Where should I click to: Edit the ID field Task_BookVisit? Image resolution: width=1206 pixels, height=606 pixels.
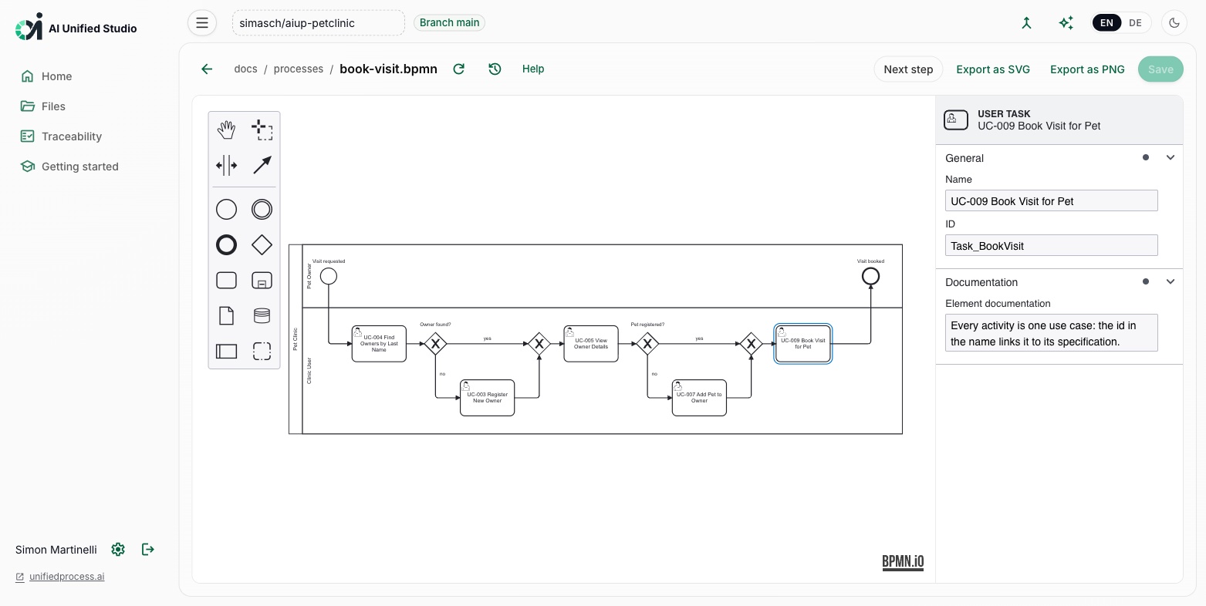(1051, 246)
